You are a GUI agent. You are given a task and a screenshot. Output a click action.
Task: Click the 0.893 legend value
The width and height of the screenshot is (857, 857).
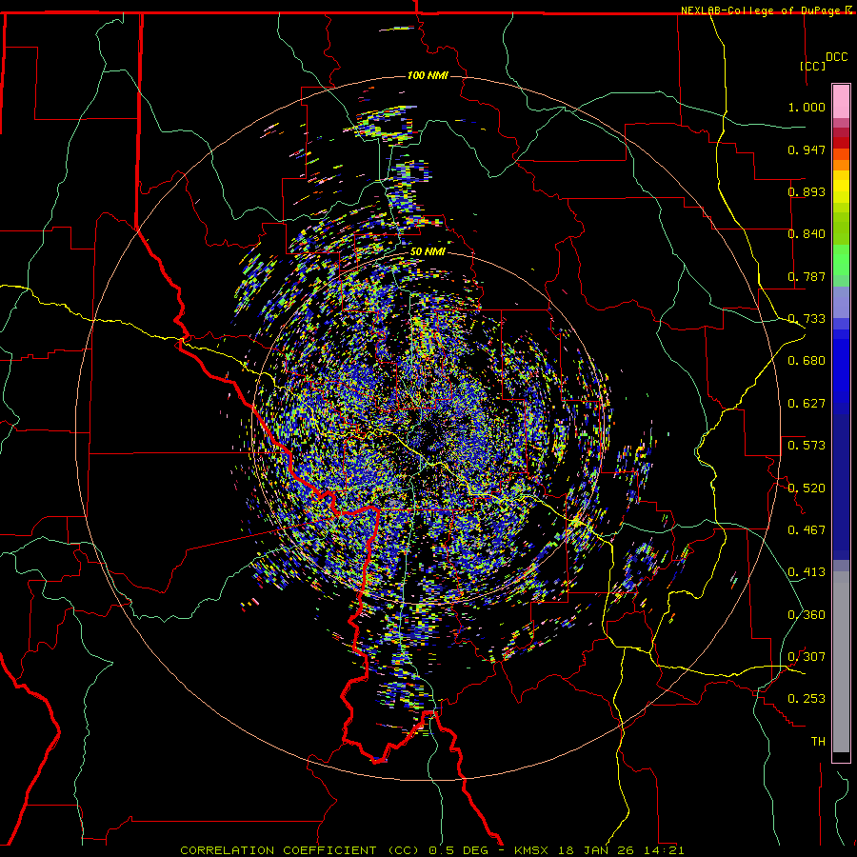click(x=807, y=191)
